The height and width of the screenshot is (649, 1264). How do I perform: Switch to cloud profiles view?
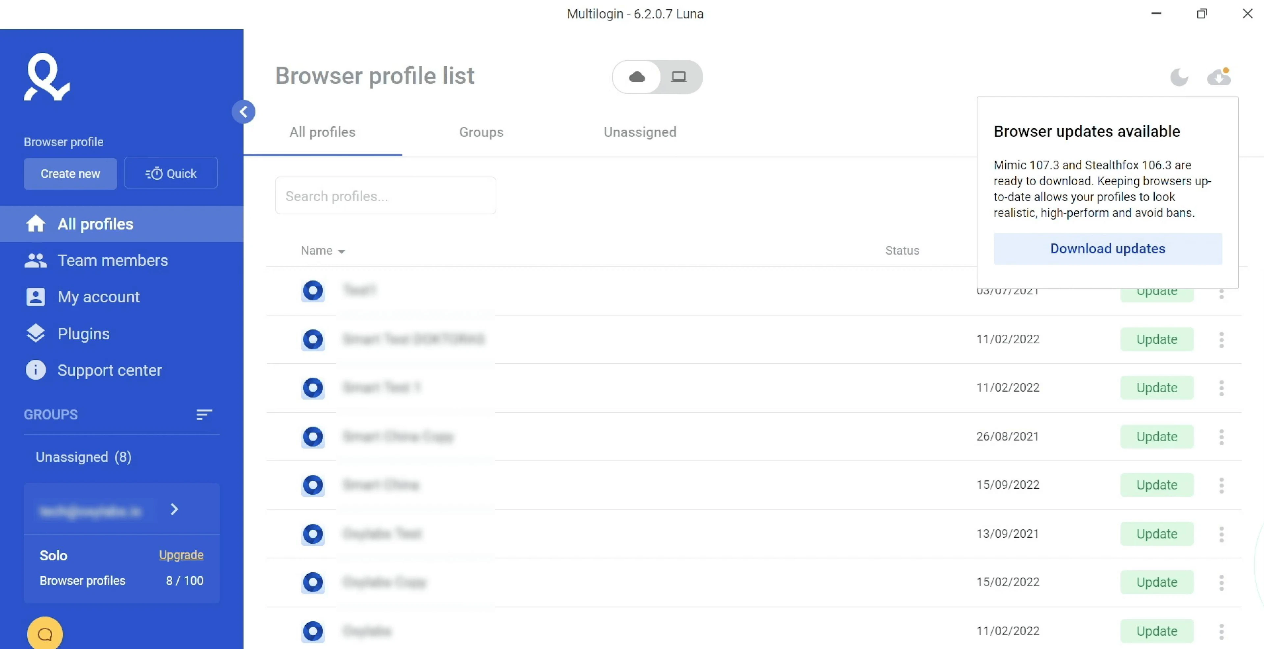pos(637,77)
